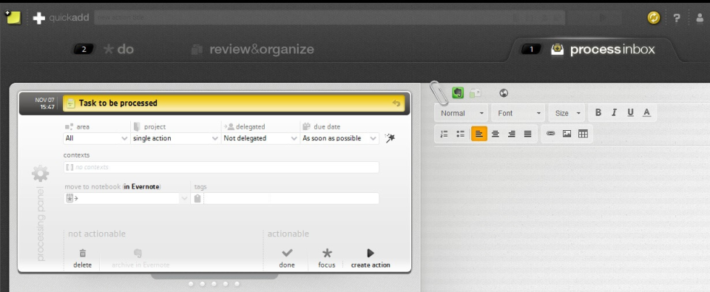Screen dimensions: 710x292
Task: Select the process inbox tab
Action: coord(603,50)
